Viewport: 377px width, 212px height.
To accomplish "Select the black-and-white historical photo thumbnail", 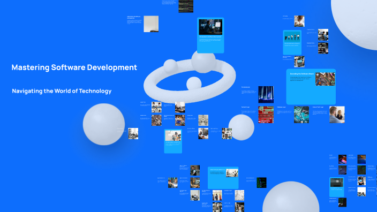I will 133,134.
